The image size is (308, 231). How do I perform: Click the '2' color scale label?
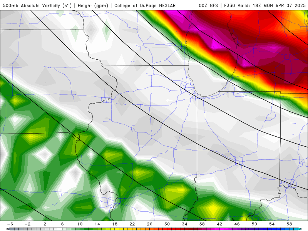(x=45, y=224)
